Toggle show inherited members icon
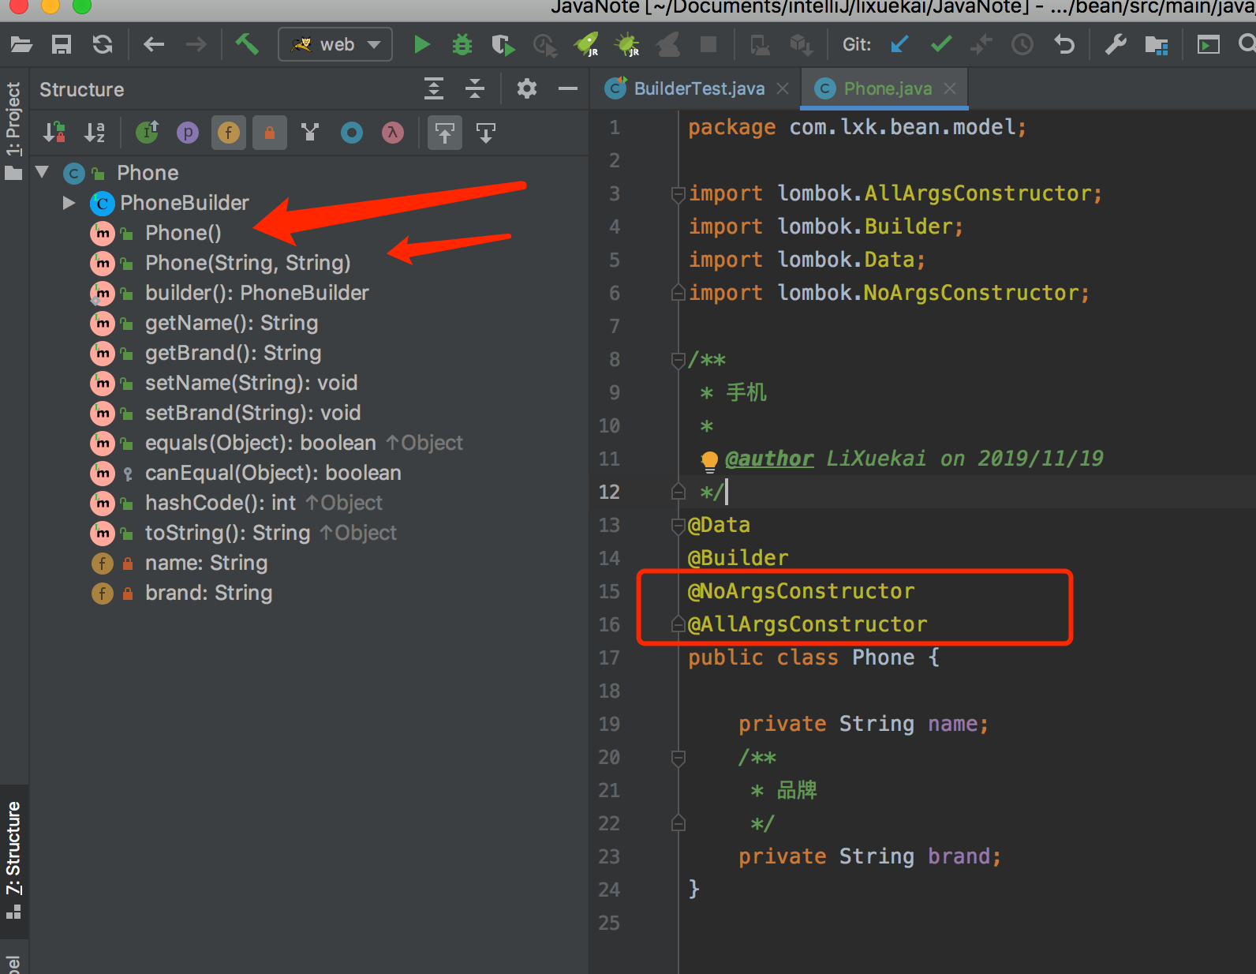 (x=148, y=133)
